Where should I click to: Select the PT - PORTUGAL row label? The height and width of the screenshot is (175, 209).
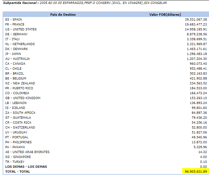coord(17,137)
